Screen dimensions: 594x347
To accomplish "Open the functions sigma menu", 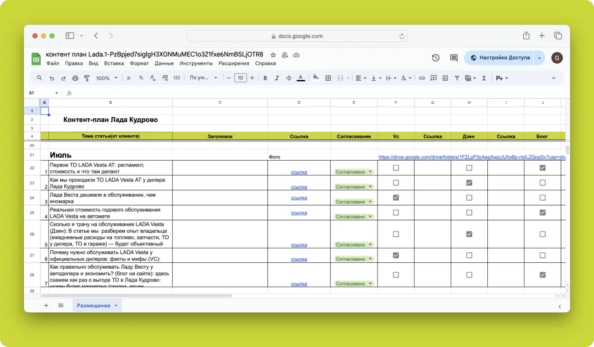I will pyautogui.click(x=484, y=78).
